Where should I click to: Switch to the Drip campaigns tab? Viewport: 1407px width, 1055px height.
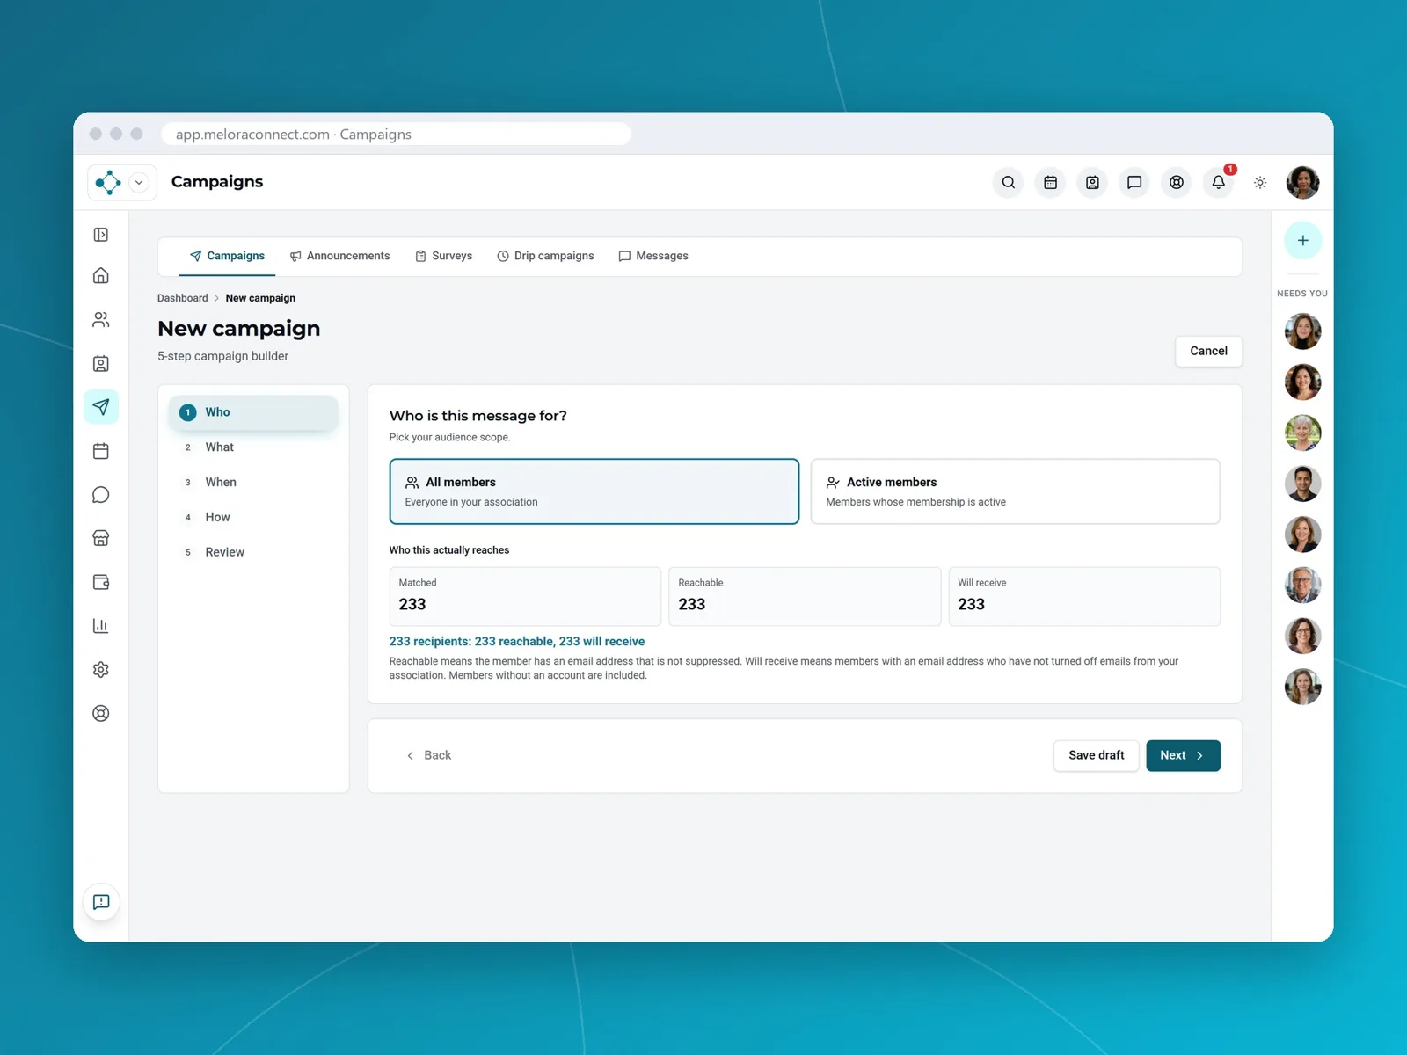[545, 256]
